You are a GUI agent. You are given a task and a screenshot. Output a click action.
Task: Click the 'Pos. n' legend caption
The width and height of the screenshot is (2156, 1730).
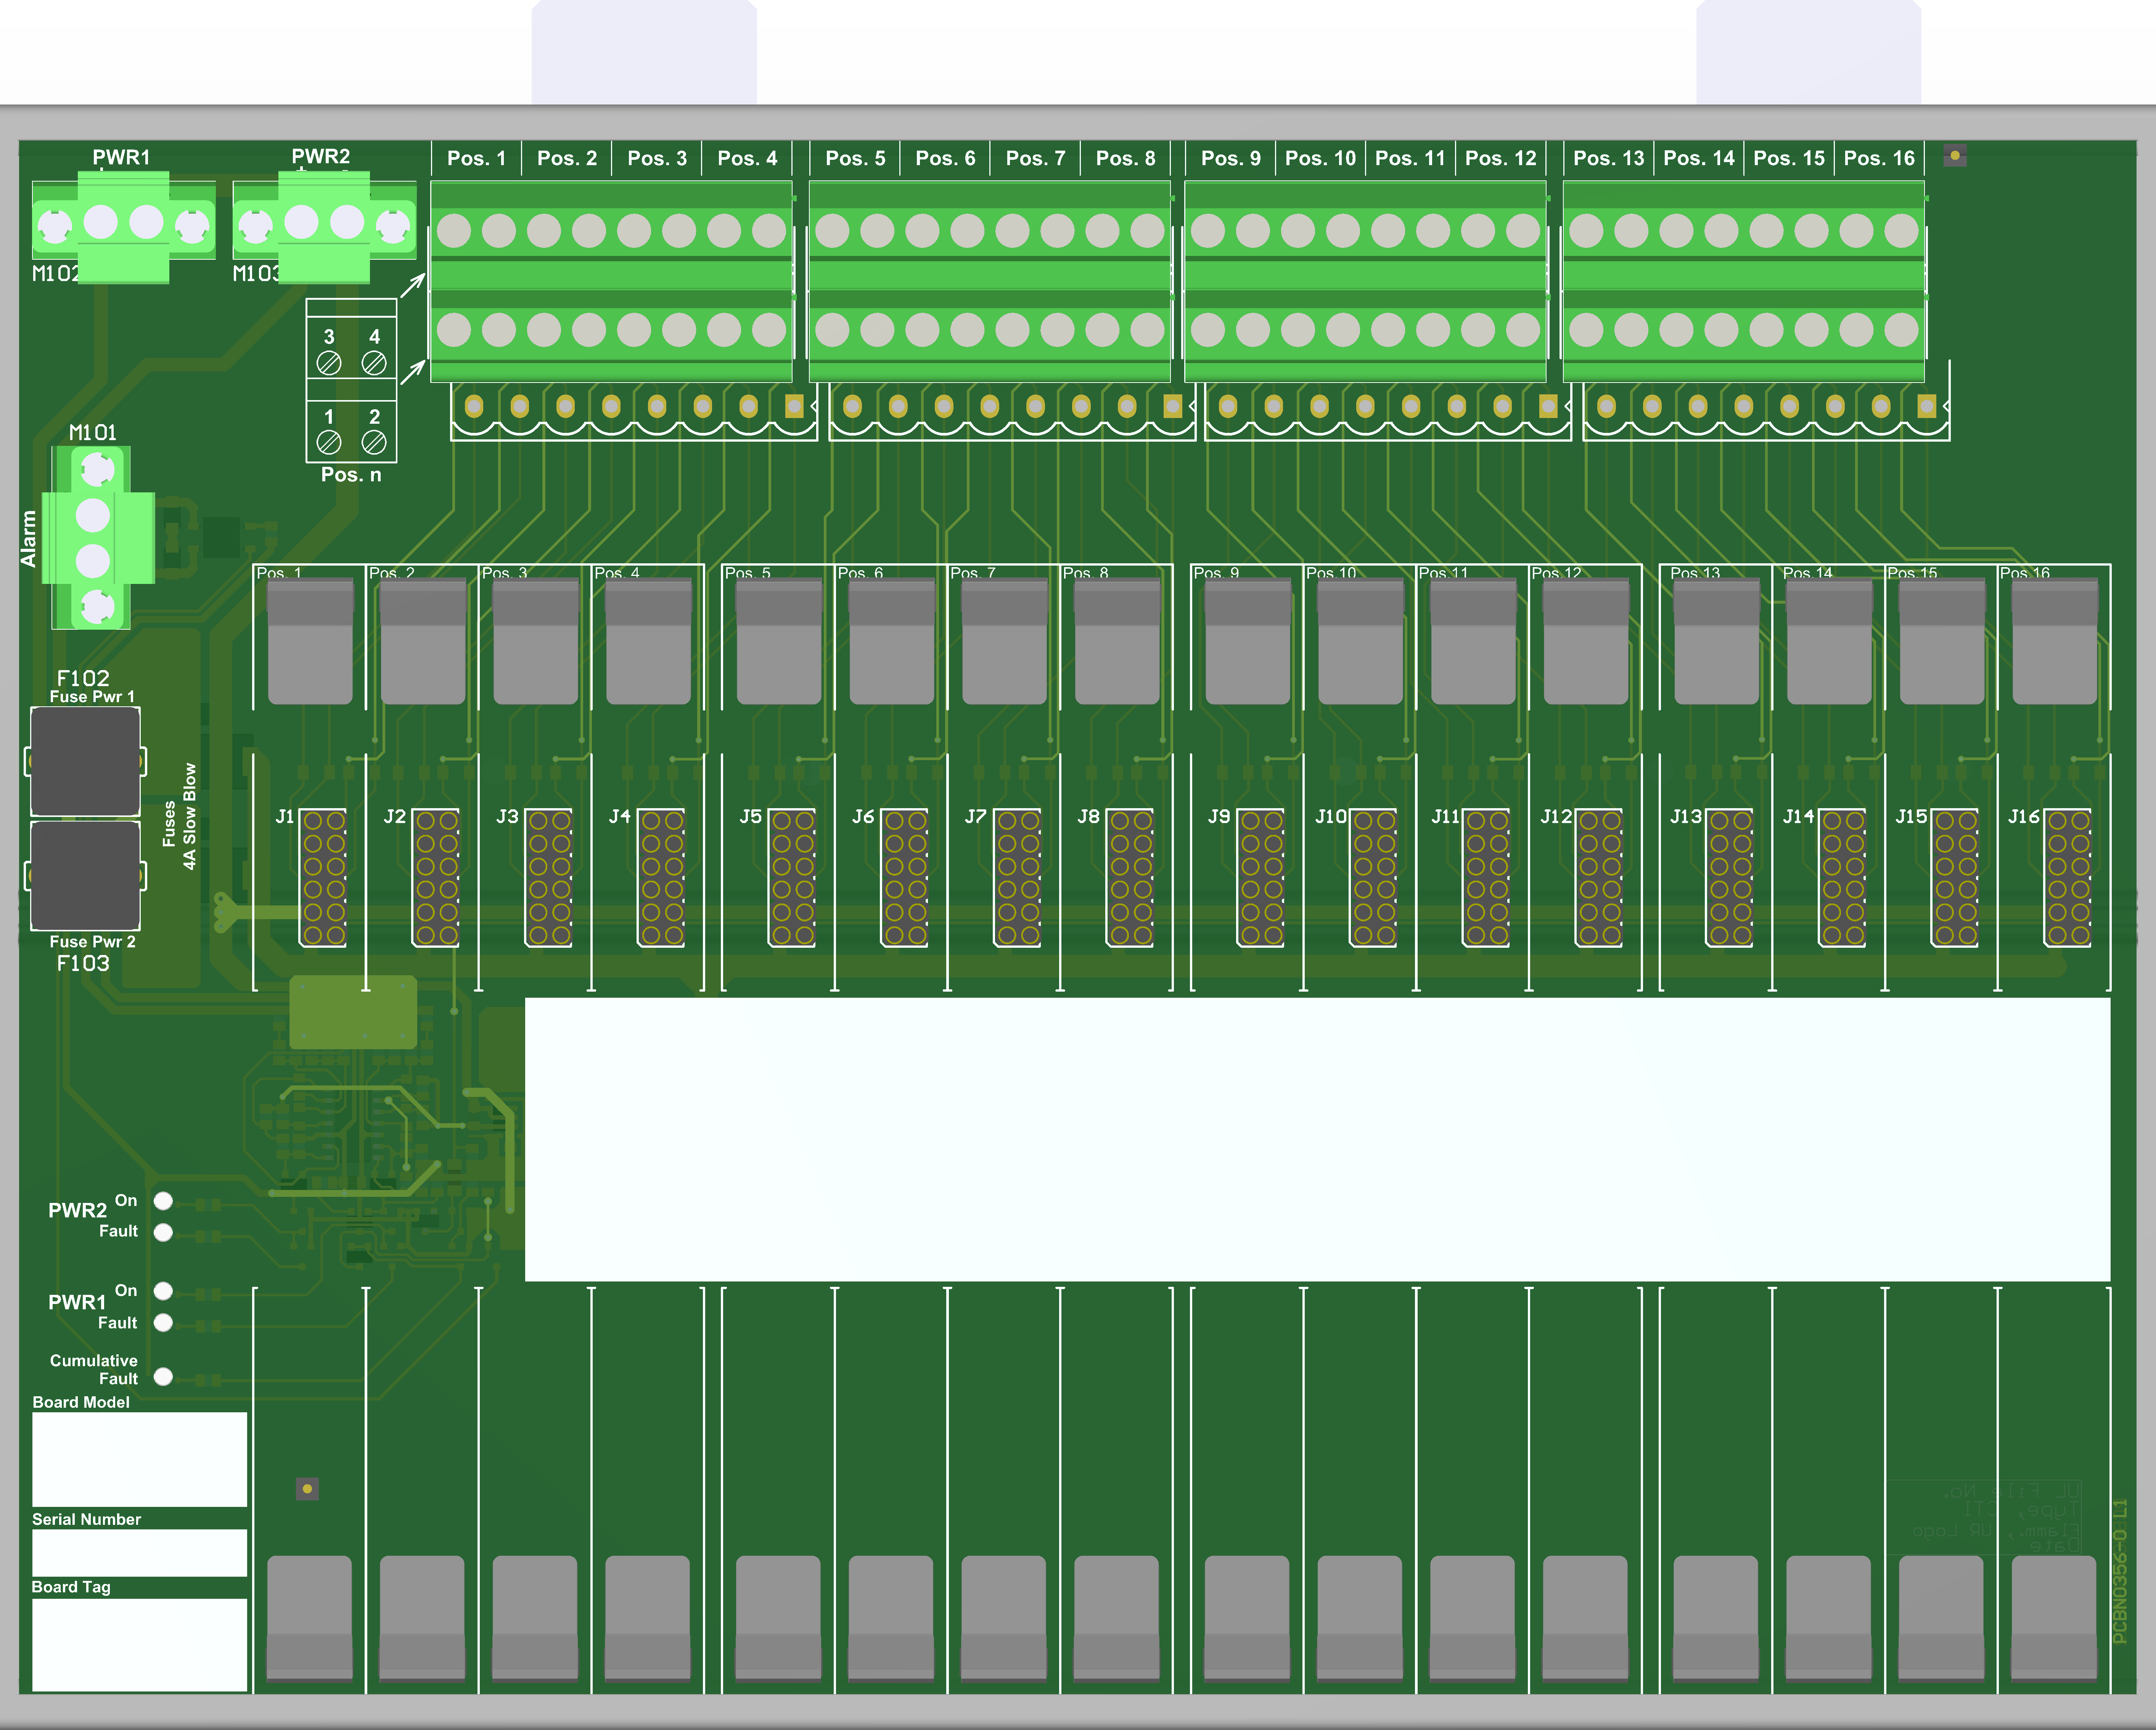[x=351, y=475]
